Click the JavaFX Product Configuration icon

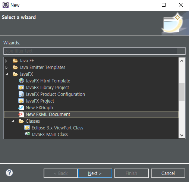click(21, 94)
